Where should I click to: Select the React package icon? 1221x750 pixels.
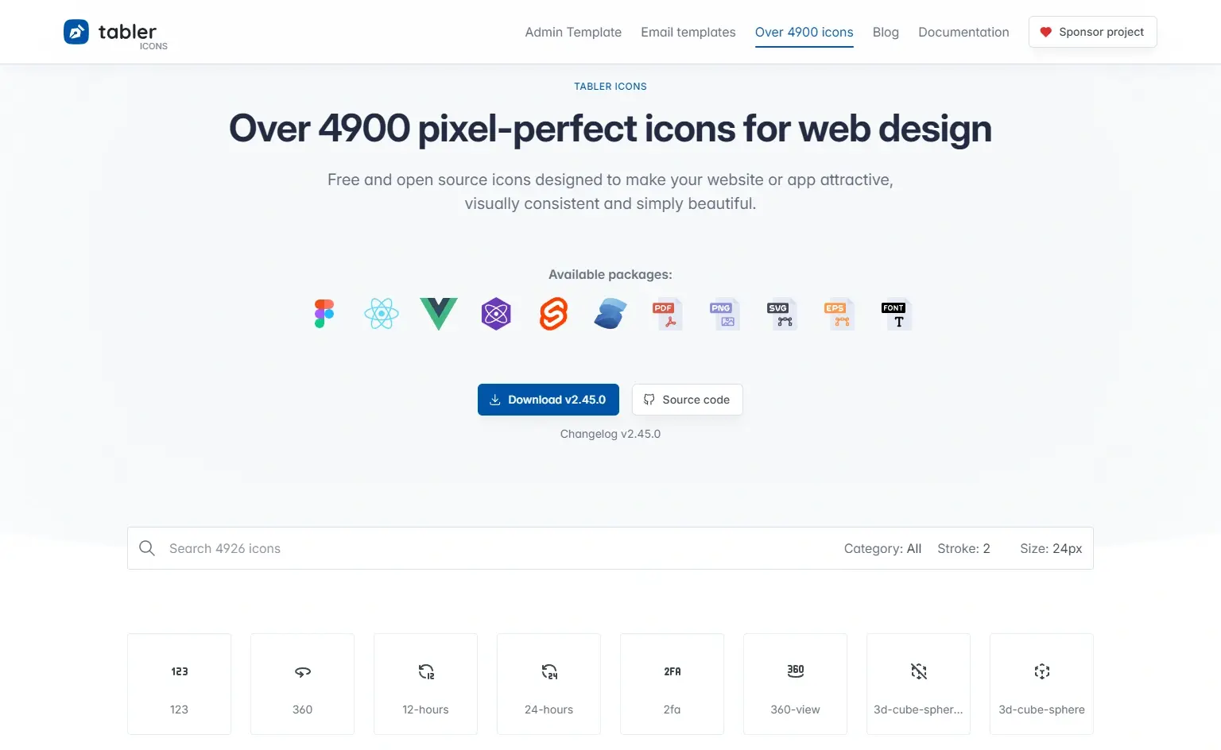coord(382,314)
